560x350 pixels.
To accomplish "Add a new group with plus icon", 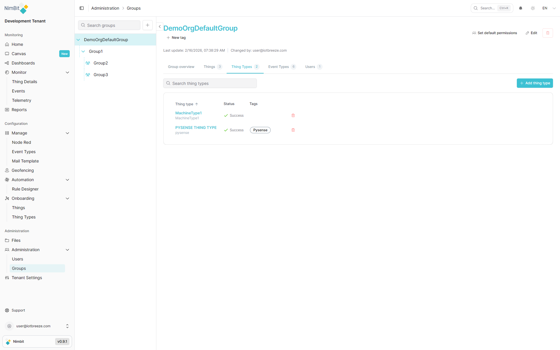I will click(x=148, y=25).
